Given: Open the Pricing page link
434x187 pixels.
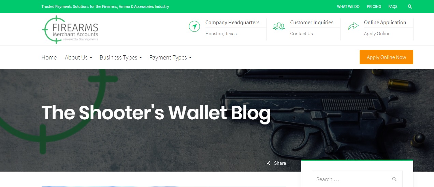Looking at the screenshot, I should click(374, 6).
